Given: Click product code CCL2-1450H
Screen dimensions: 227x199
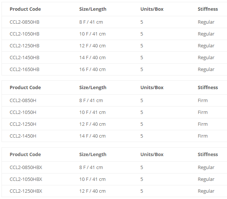Looking at the screenshot, I should [x=23, y=136].
